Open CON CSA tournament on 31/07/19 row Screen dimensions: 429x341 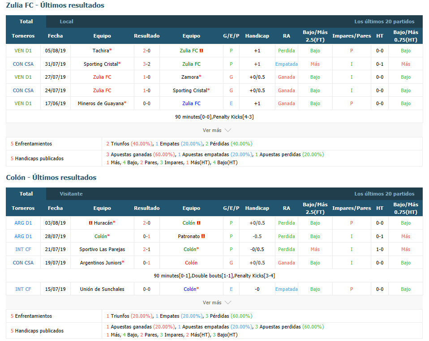(23, 64)
